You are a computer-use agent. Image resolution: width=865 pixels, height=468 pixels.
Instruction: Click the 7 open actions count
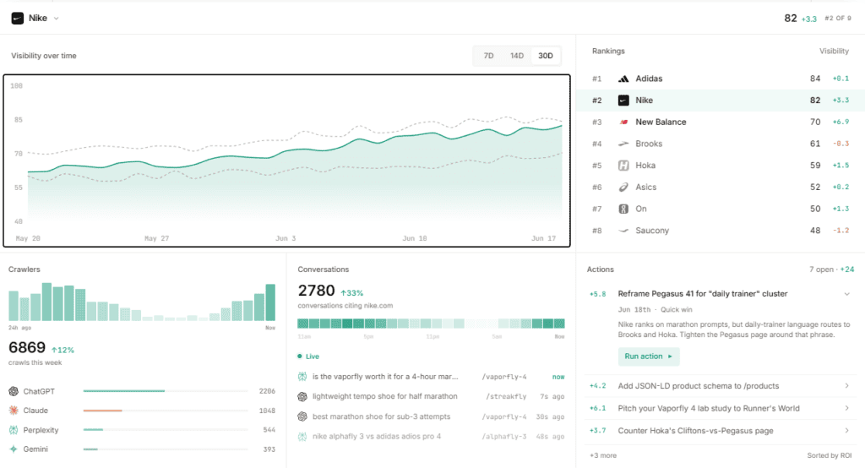[821, 269]
